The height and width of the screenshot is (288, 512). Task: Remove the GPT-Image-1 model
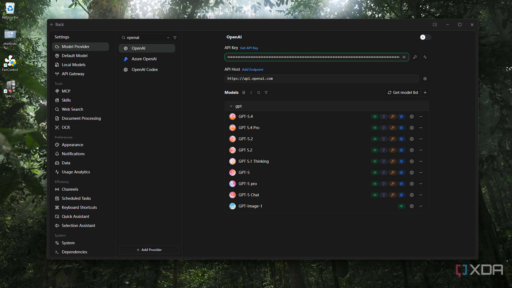click(421, 206)
